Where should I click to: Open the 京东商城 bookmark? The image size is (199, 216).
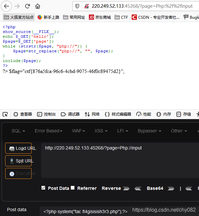(100, 17)
